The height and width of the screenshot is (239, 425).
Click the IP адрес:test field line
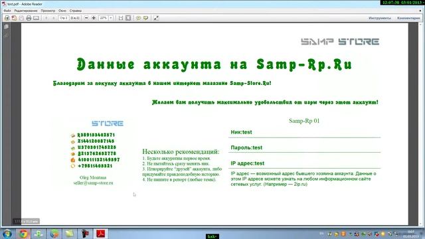pyautogui.click(x=304, y=163)
